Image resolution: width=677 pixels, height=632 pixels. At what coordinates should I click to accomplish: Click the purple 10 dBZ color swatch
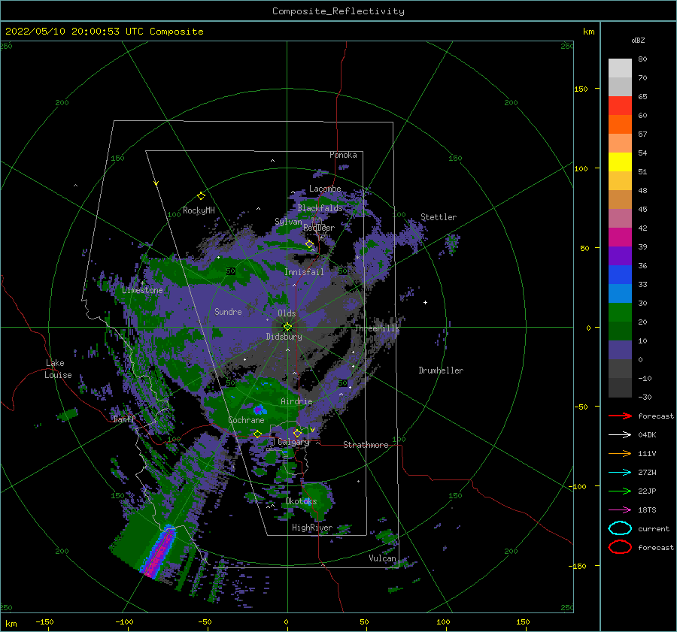(620, 350)
